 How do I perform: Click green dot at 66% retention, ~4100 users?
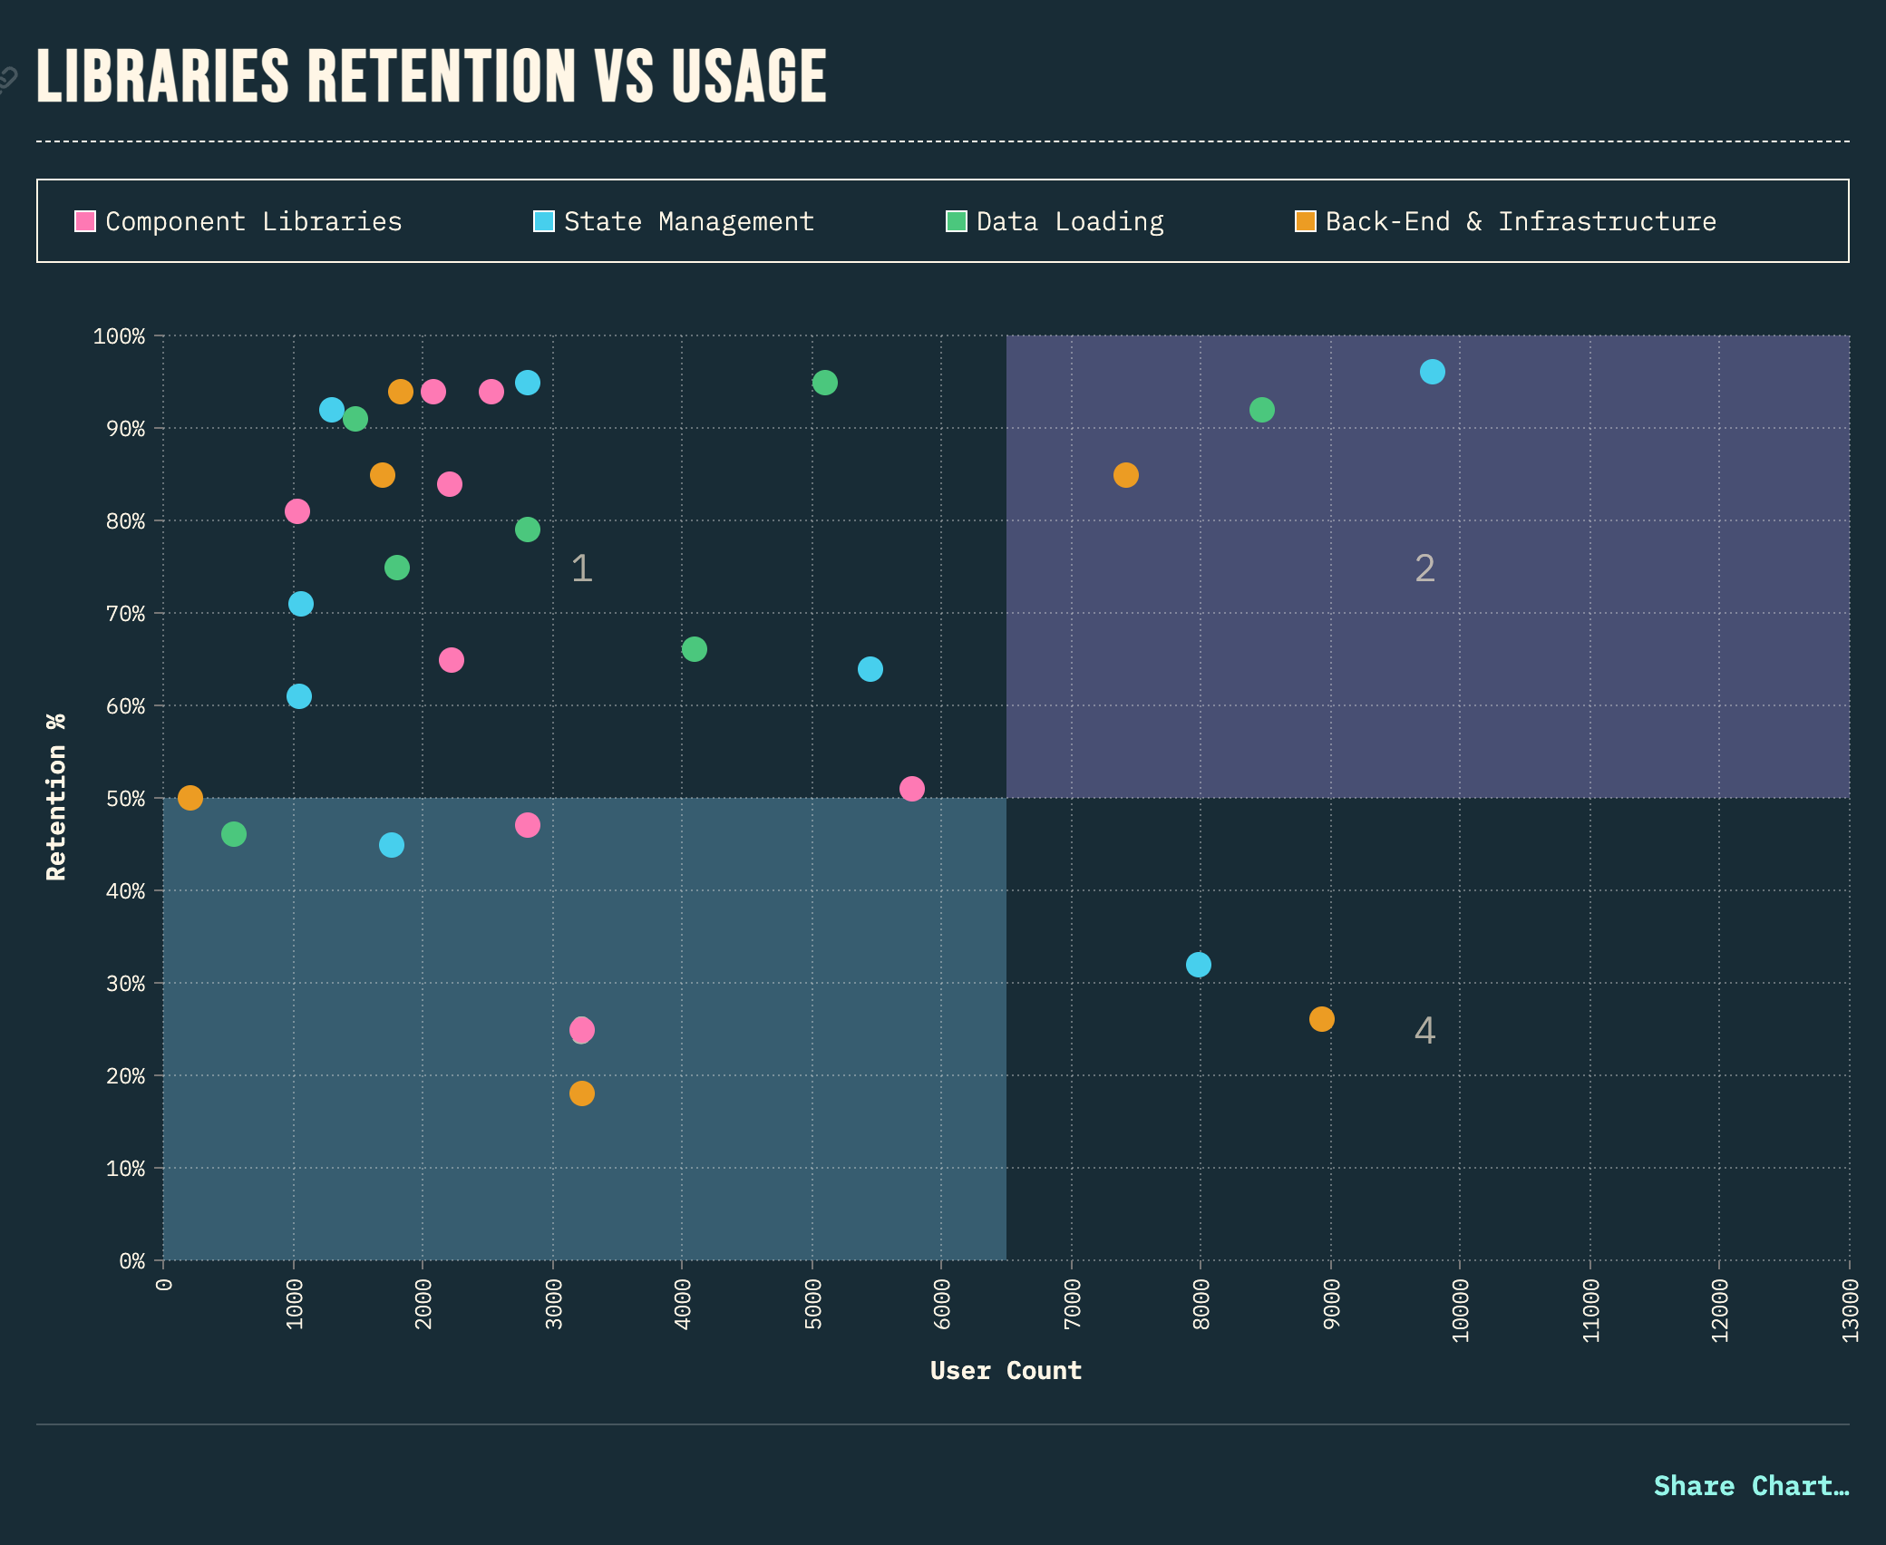(694, 649)
